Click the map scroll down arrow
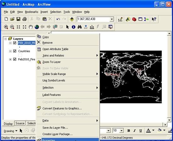The width and height of the screenshot is (173, 141). pos(169,120)
